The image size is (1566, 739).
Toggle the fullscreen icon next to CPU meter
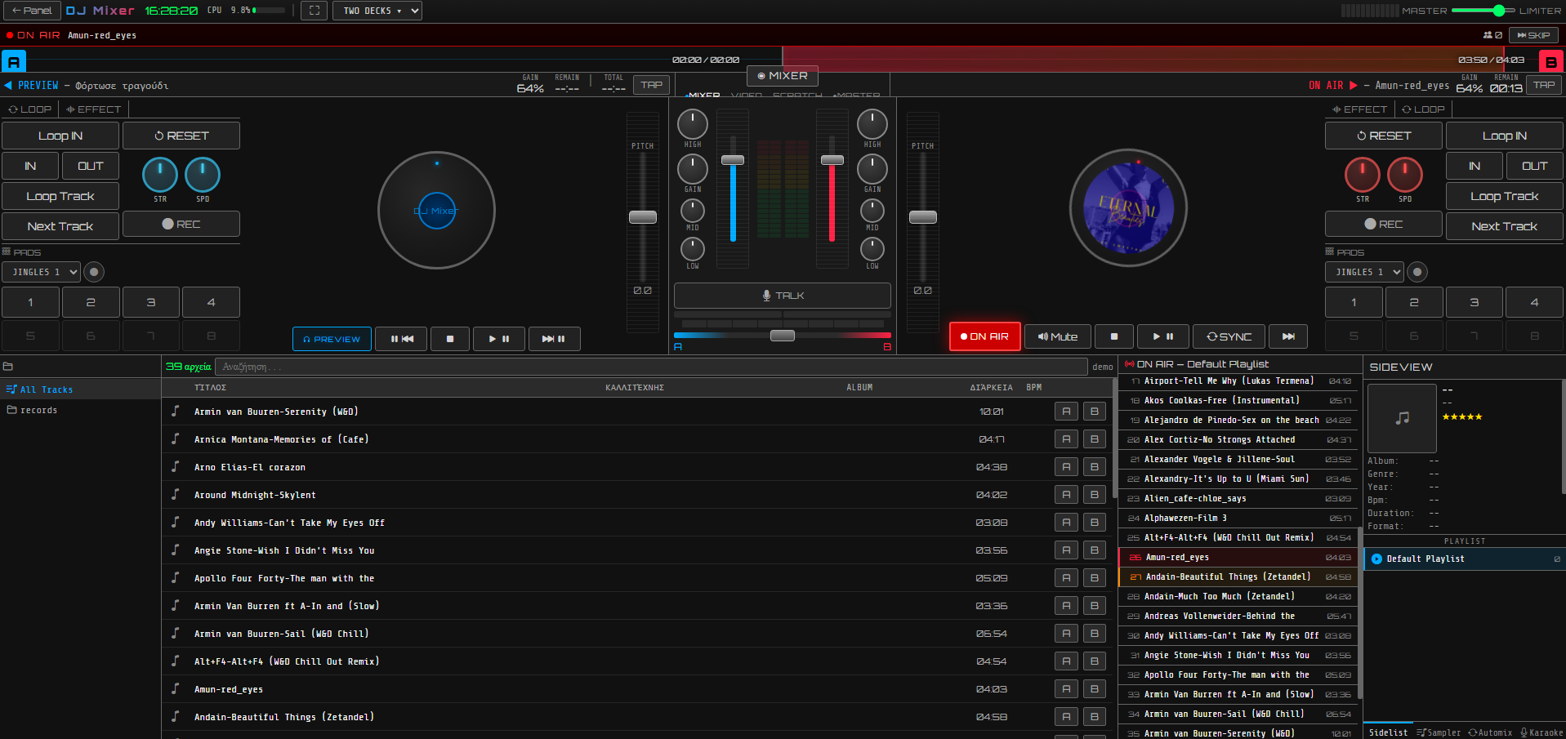click(314, 11)
